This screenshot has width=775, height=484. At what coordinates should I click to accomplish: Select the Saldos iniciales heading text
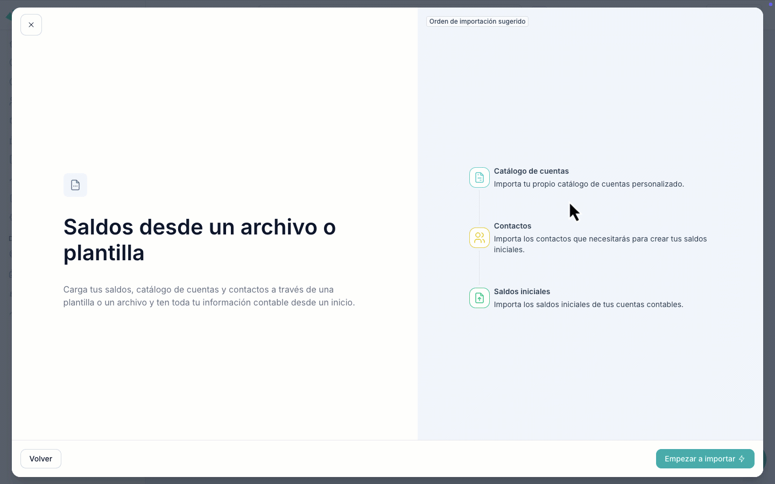(522, 291)
